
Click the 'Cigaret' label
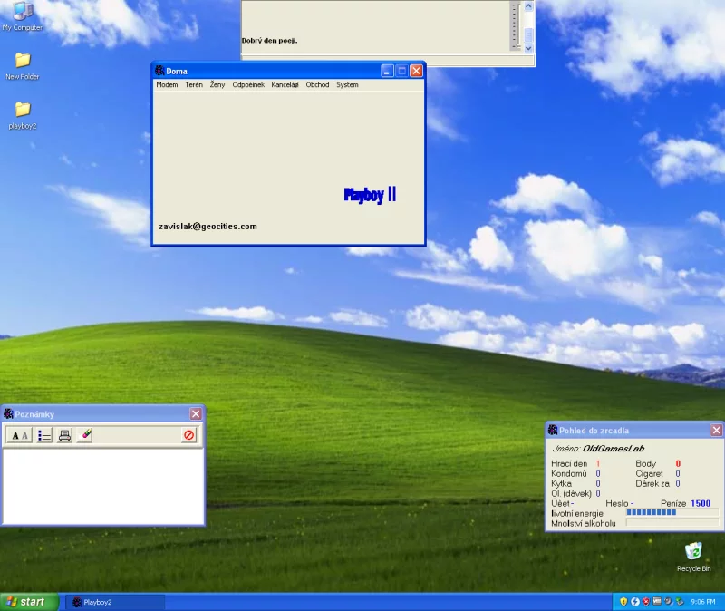(x=649, y=473)
